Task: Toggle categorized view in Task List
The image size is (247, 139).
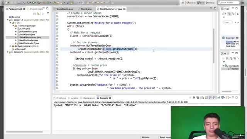Action: tap(229, 14)
